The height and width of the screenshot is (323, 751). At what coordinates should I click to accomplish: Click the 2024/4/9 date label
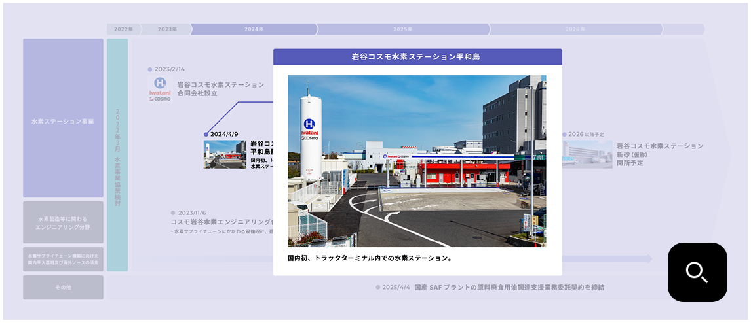tap(224, 134)
